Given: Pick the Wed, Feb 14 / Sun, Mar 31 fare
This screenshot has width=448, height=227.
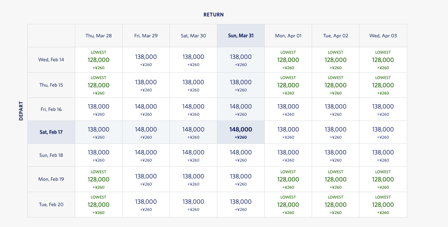Looking at the screenshot, I should pos(241,60).
